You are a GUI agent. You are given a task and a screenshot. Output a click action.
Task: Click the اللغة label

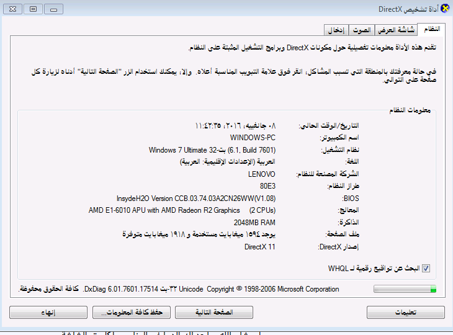[x=352, y=162]
